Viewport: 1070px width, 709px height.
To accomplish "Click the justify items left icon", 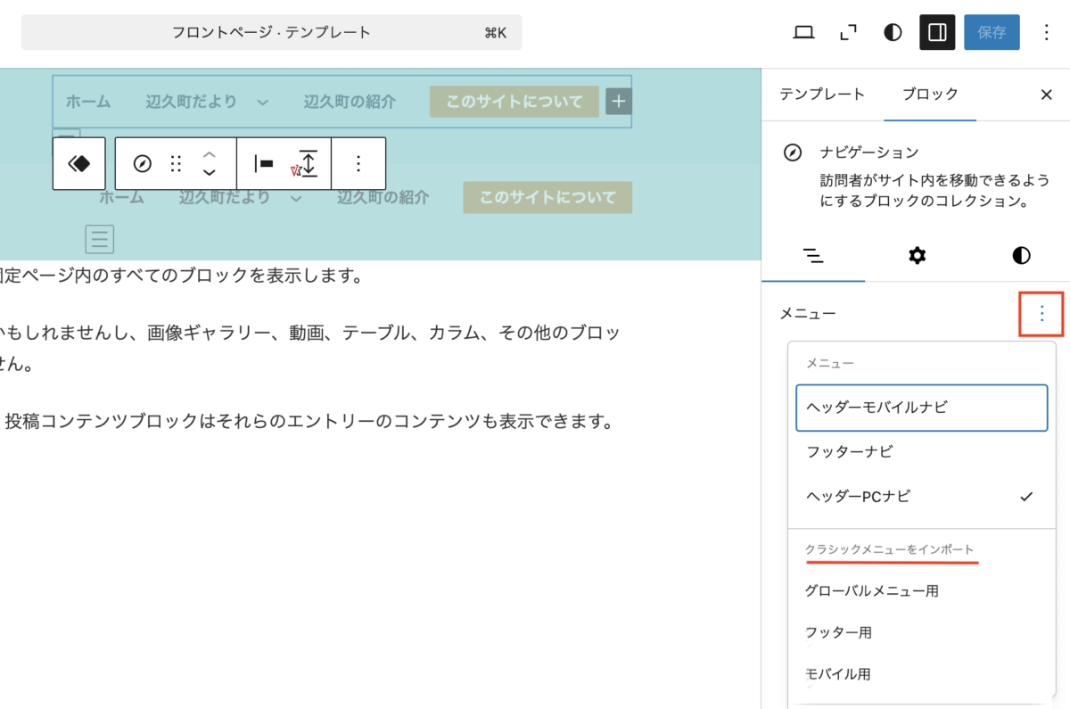I will tap(264, 163).
